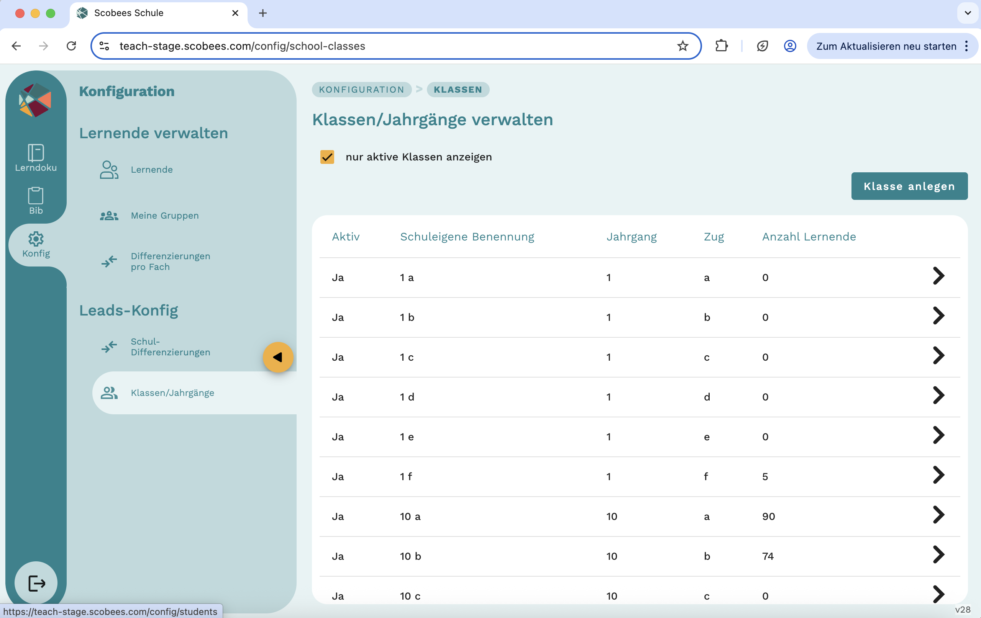This screenshot has width=981, height=618.
Task: Open the Lerndoku section icon
Action: click(x=36, y=154)
